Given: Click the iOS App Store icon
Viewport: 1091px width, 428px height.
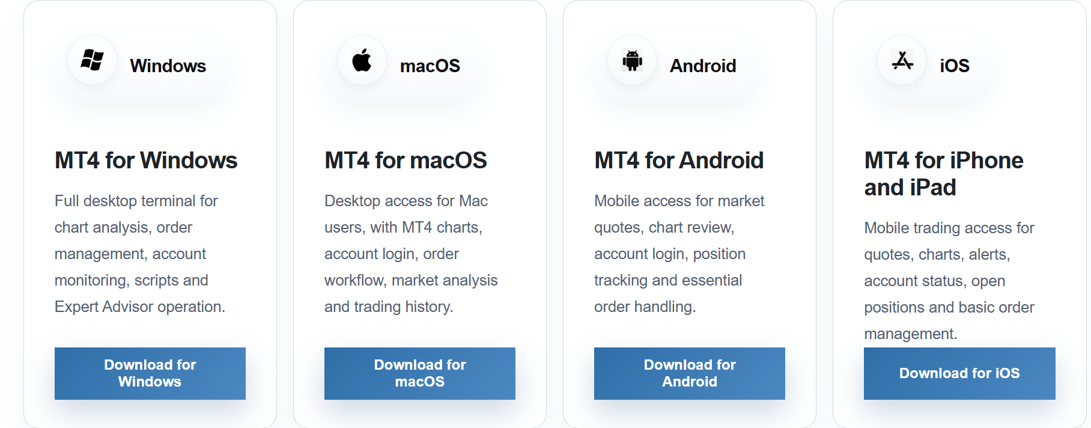Looking at the screenshot, I should coord(902,60).
